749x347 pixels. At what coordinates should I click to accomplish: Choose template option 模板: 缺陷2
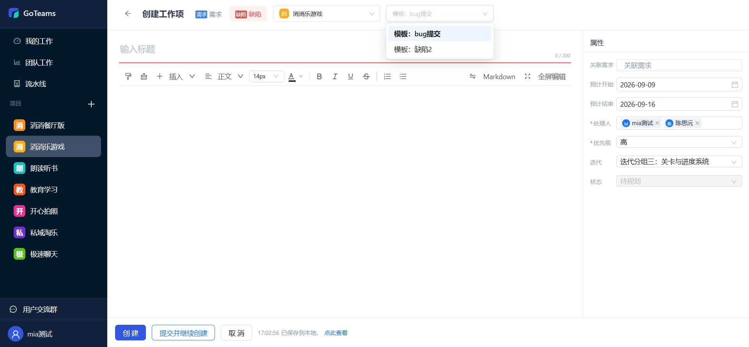point(440,50)
